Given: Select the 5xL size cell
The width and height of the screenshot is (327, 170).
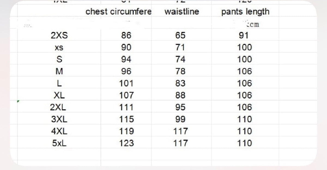Looking at the screenshot, I should coord(59,143).
